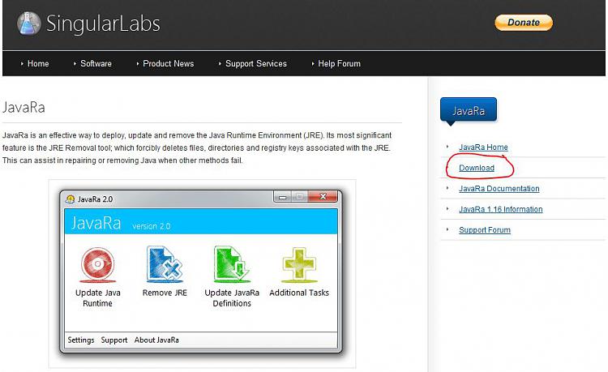Click the SingularLabs site title text
Image resolution: width=608 pixels, height=372 pixels.
103,24
